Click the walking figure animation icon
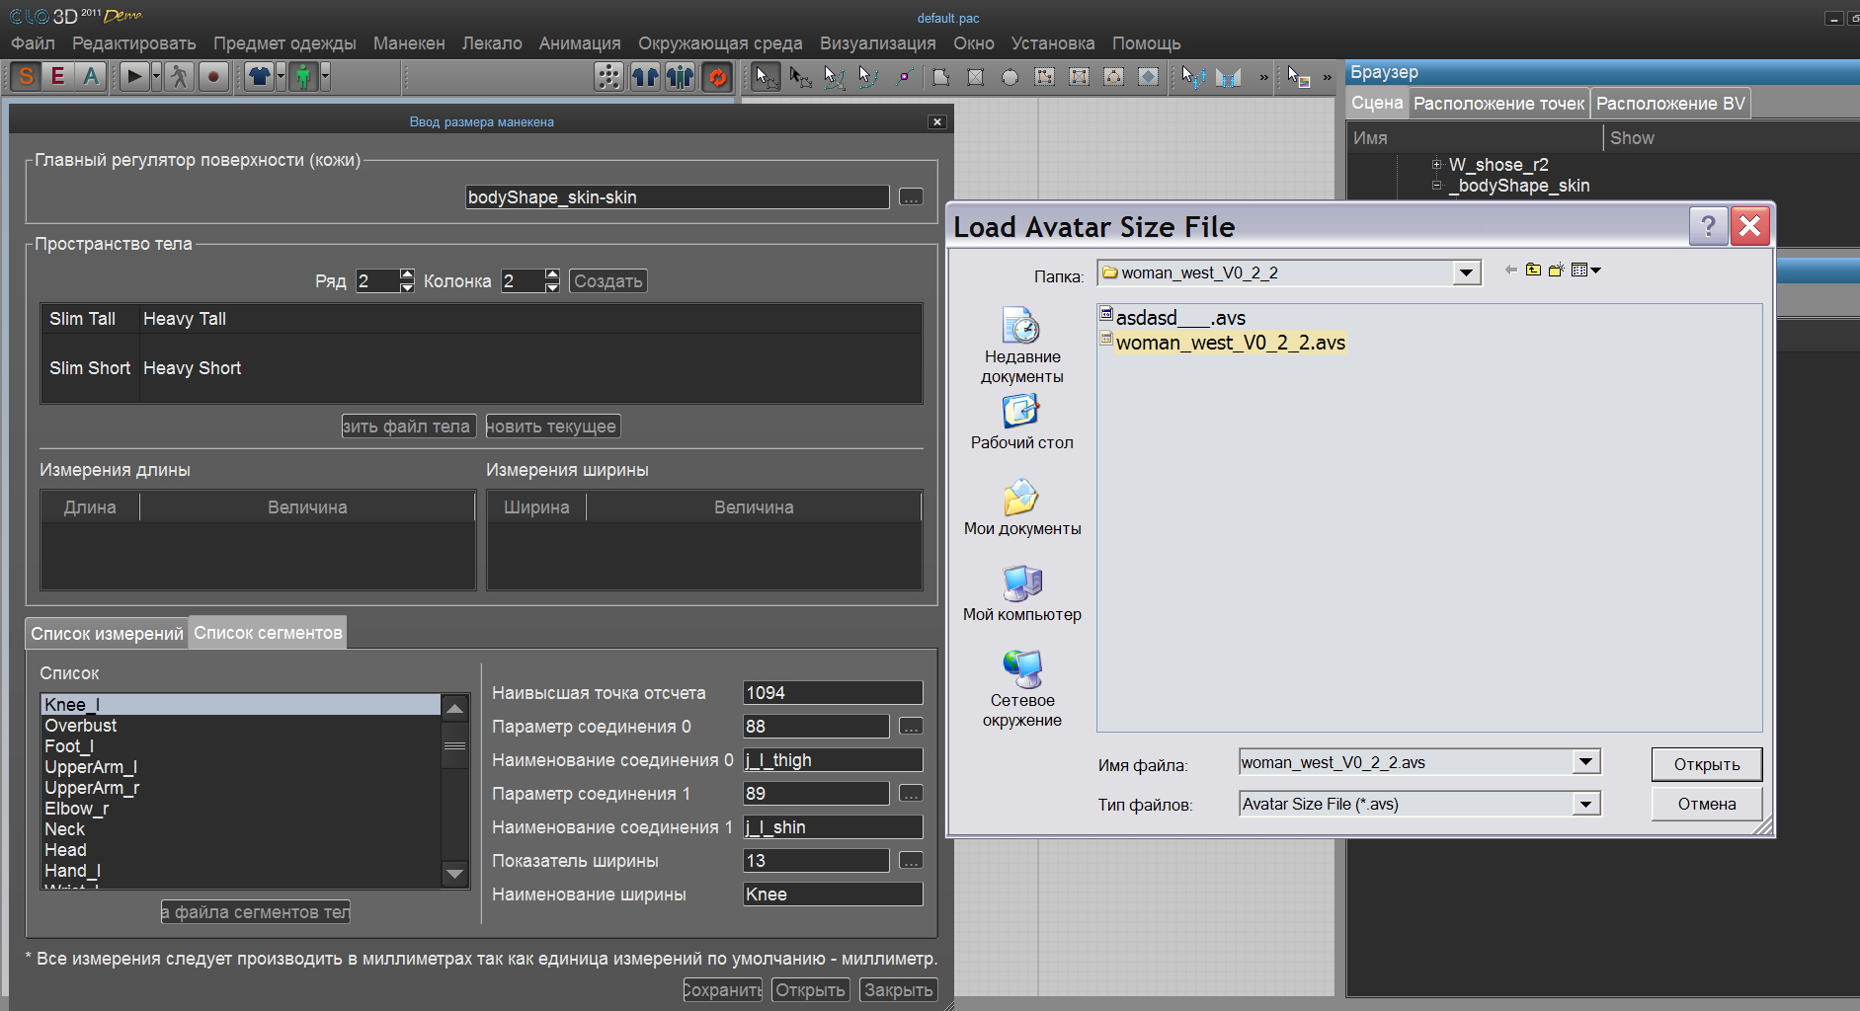This screenshot has height=1011, width=1860. click(179, 77)
